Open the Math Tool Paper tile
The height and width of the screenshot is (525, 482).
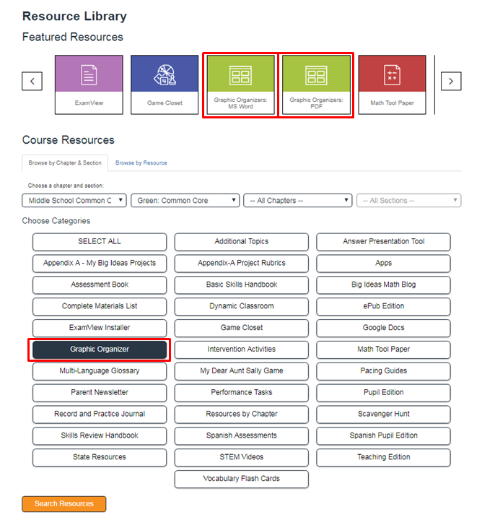392,84
